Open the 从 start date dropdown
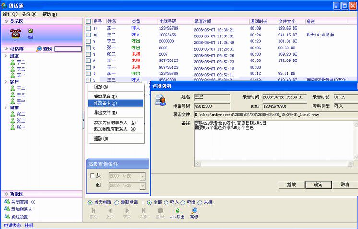Image resolution: width=358 pixels, height=229 pixels. click(x=142, y=176)
